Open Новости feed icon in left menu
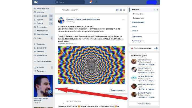The image size is (192, 108). (35, 12)
